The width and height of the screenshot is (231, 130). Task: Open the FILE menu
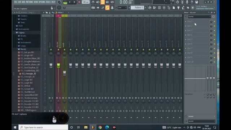click(16, 2)
